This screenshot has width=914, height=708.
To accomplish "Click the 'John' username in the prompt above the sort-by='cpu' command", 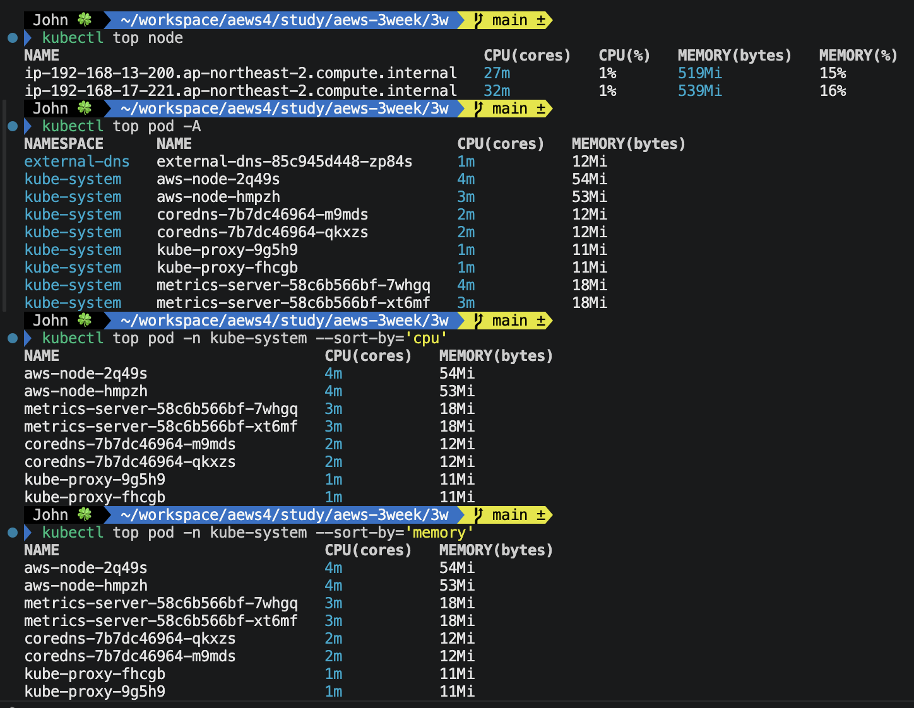I will pyautogui.click(x=50, y=321).
